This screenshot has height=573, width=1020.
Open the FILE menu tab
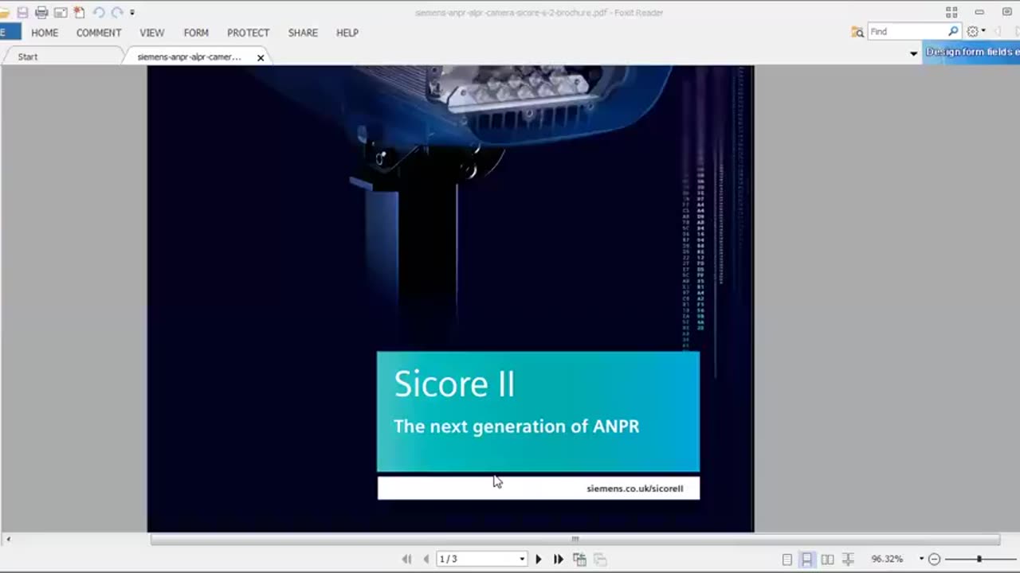pyautogui.click(x=10, y=33)
